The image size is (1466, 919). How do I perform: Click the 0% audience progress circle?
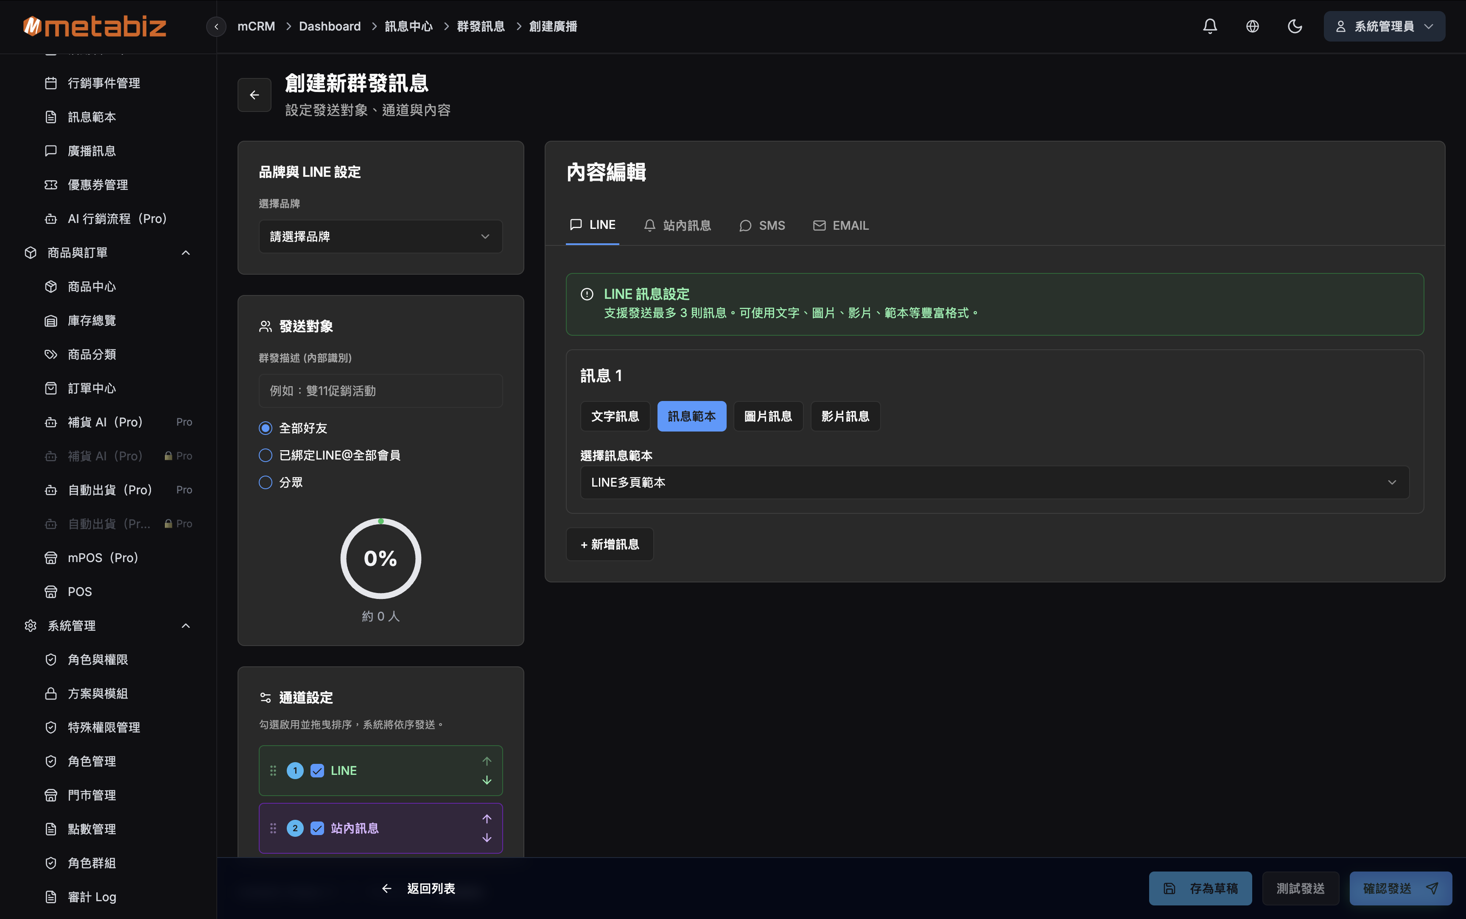point(380,558)
